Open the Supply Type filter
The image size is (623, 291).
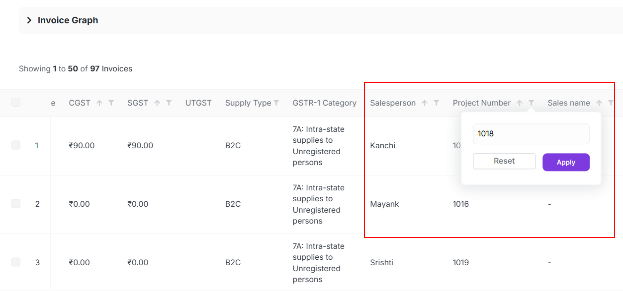(x=276, y=103)
